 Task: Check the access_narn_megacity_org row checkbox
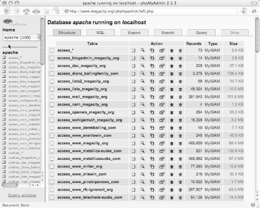52,104
